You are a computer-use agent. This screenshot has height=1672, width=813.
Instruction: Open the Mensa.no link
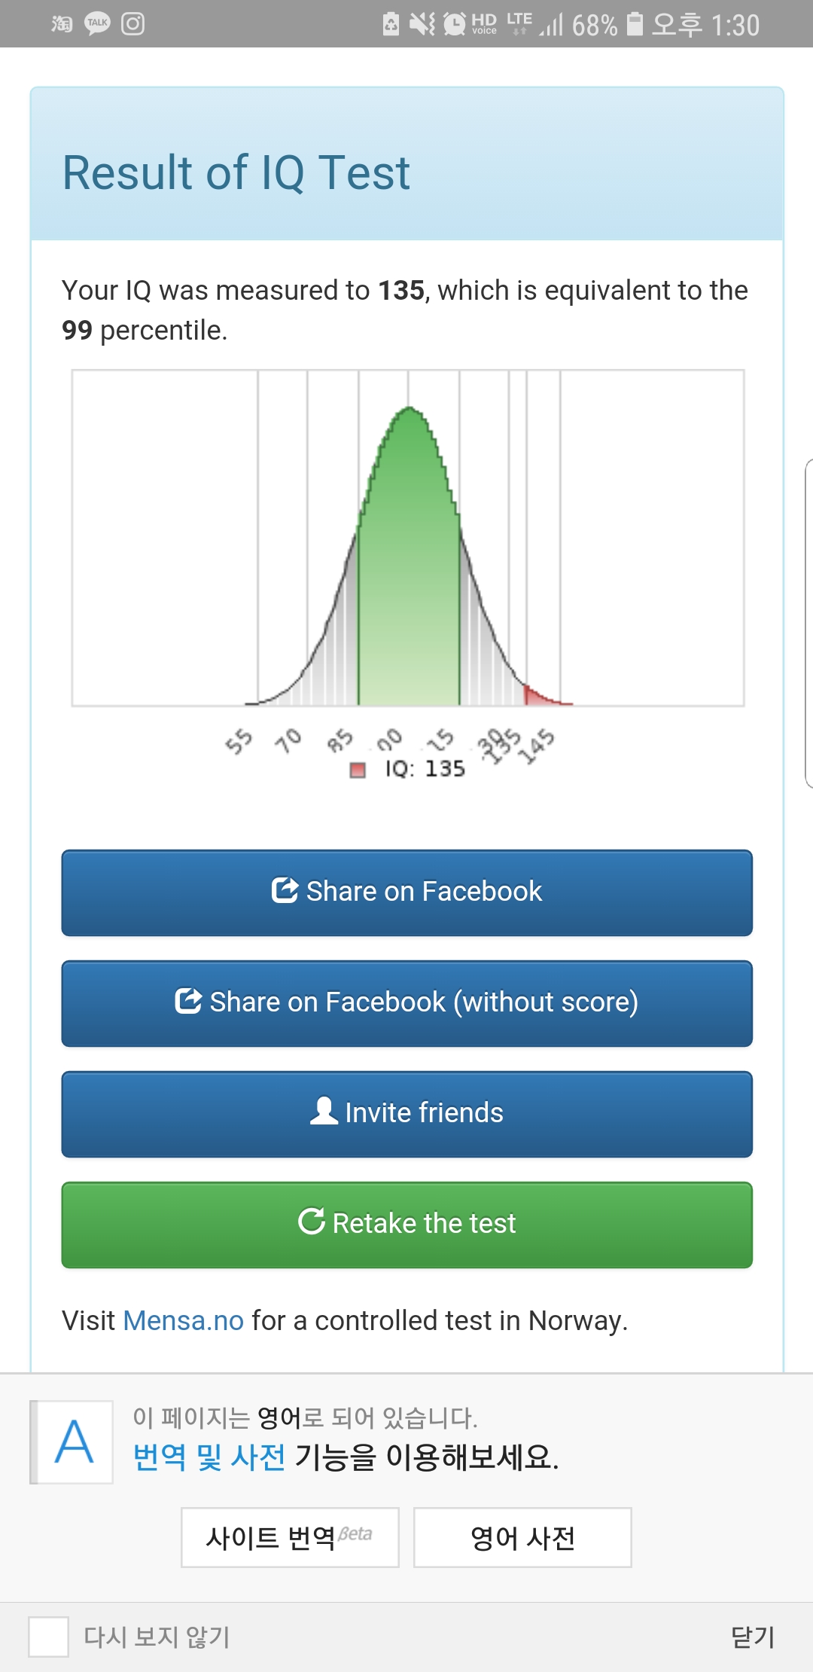point(184,1320)
